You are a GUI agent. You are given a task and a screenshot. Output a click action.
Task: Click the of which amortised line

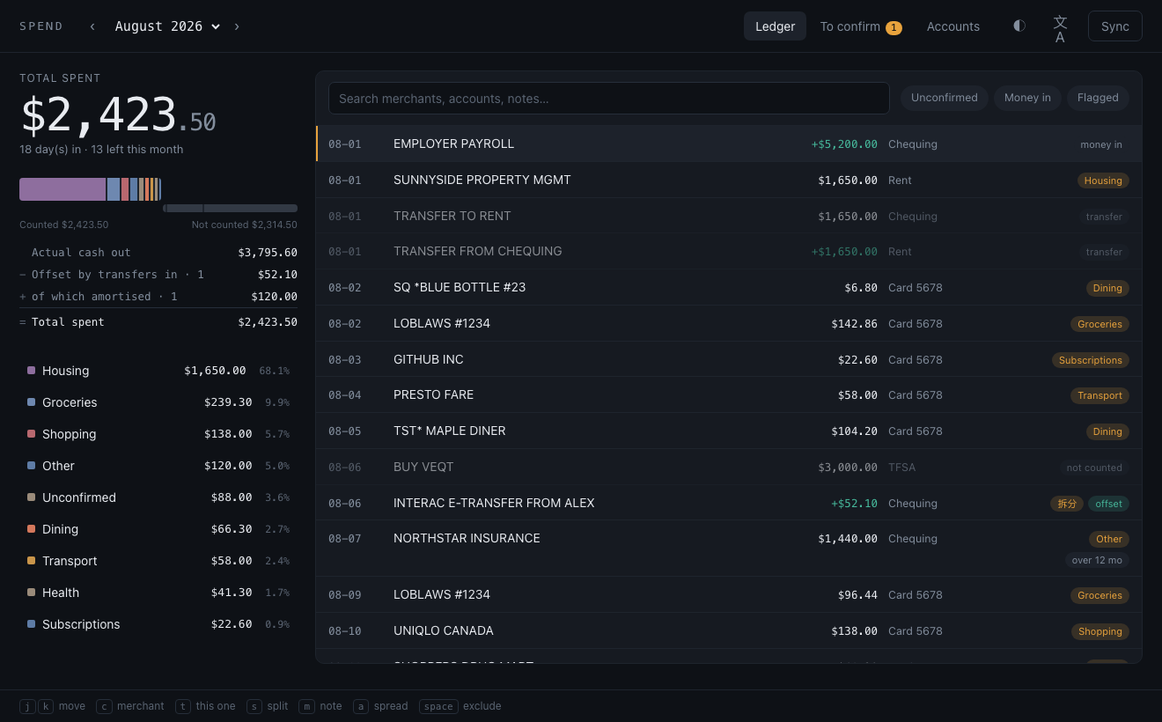click(x=158, y=297)
